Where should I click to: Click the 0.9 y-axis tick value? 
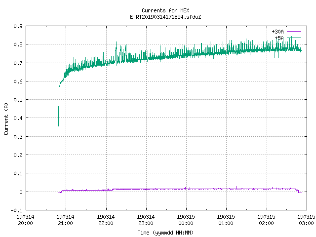[x=18, y=26]
